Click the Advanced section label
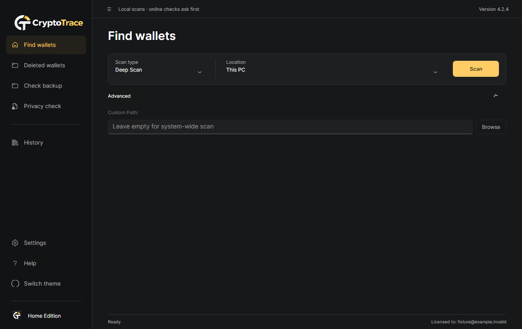Screen dimensions: 522x329 119,96
